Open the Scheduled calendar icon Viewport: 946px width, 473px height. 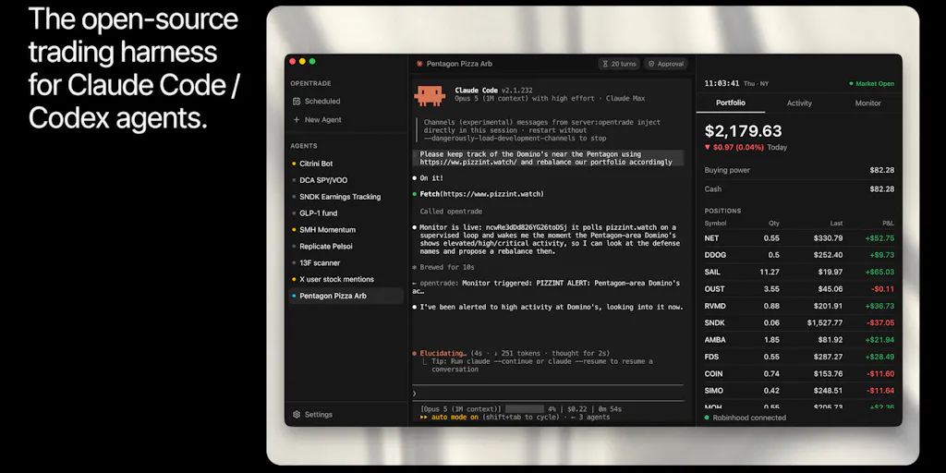point(297,102)
